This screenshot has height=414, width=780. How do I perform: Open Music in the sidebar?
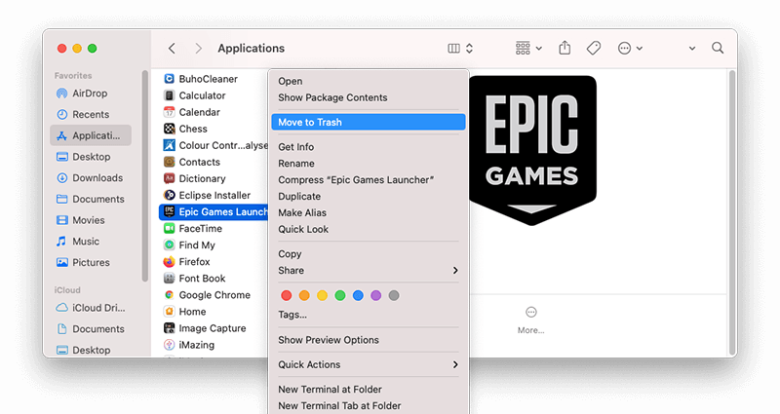tap(91, 241)
